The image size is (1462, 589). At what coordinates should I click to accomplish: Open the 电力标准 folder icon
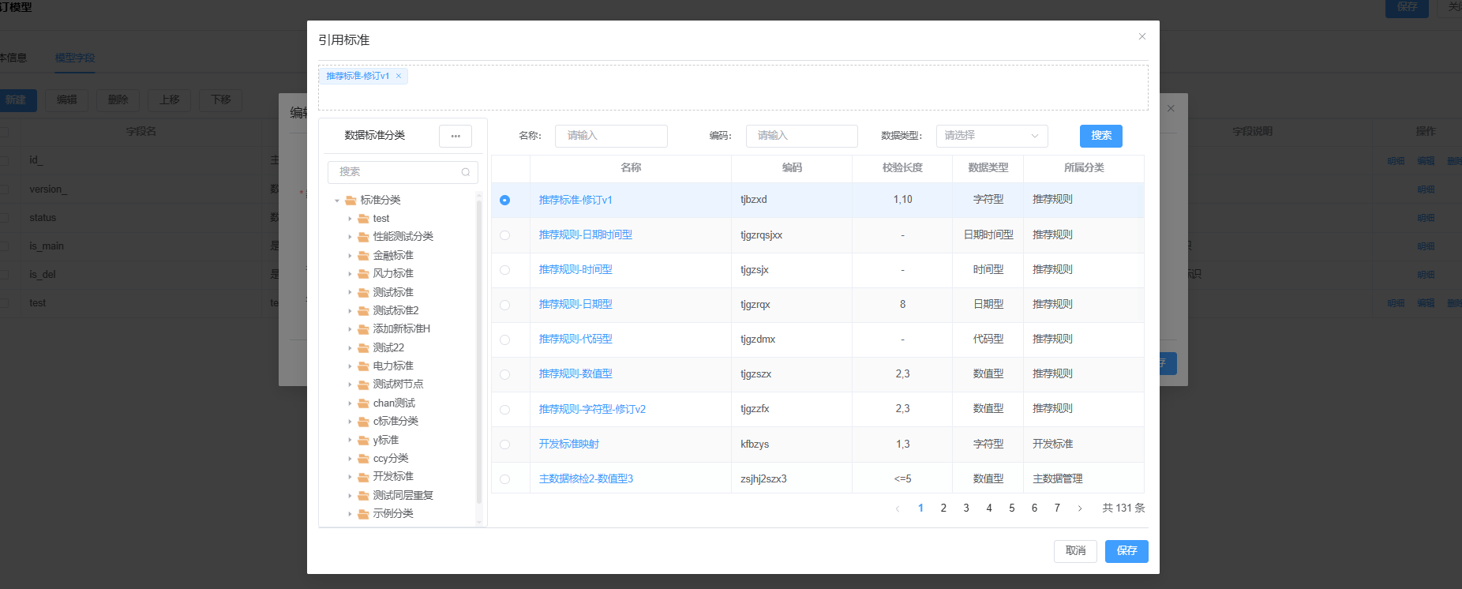tap(363, 366)
